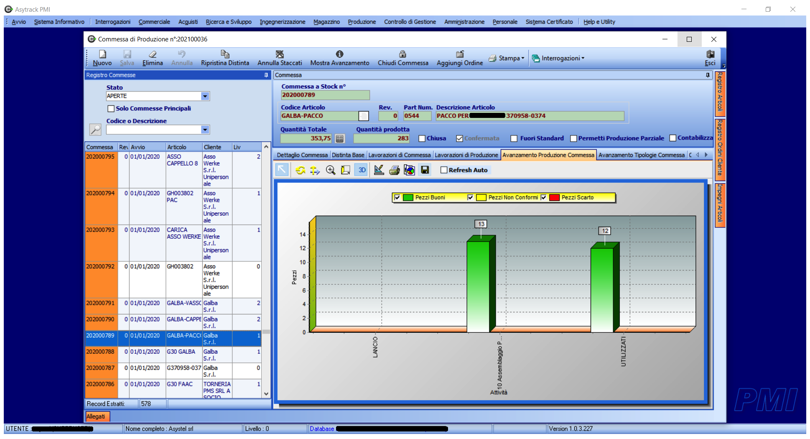Open the Commerciale menu
Image resolution: width=810 pixels, height=439 pixels.
tap(154, 22)
